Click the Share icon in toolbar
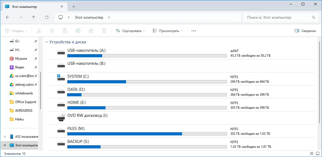Viewport: 322px width, 157px height. click(91, 31)
